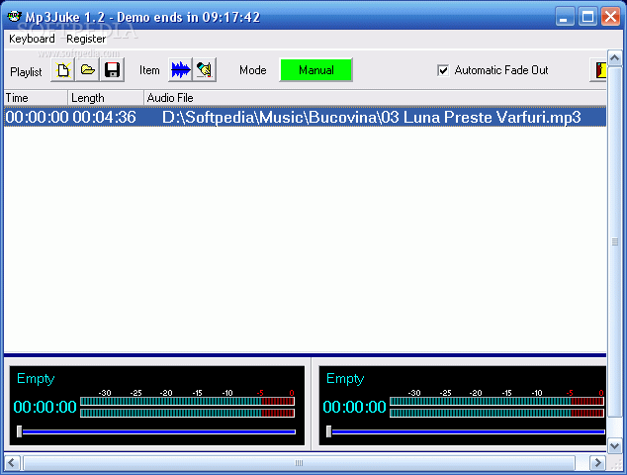Screen dimensions: 627x475
Task: Click the right player 00:00:00 timer
Action: [354, 407]
